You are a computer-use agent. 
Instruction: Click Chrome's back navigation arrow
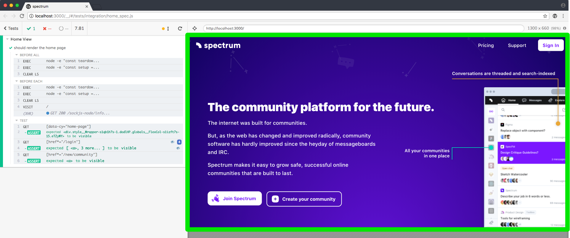[5, 16]
